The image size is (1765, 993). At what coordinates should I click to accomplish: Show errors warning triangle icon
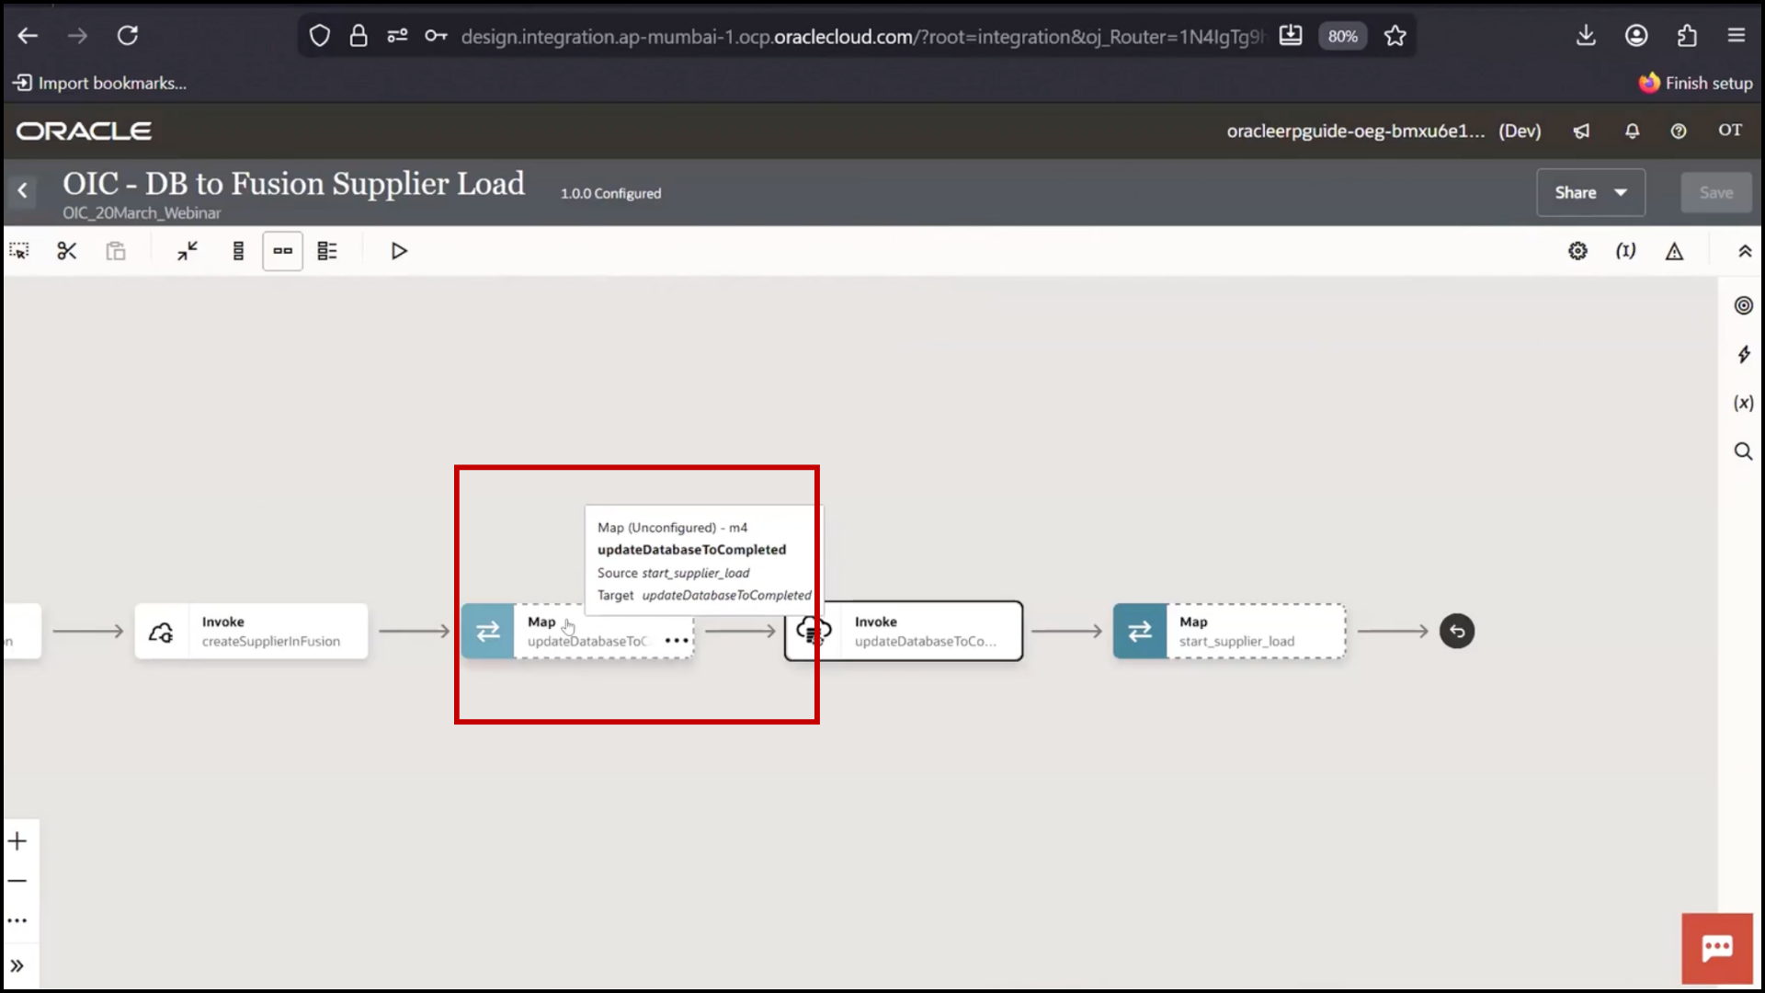click(1674, 251)
